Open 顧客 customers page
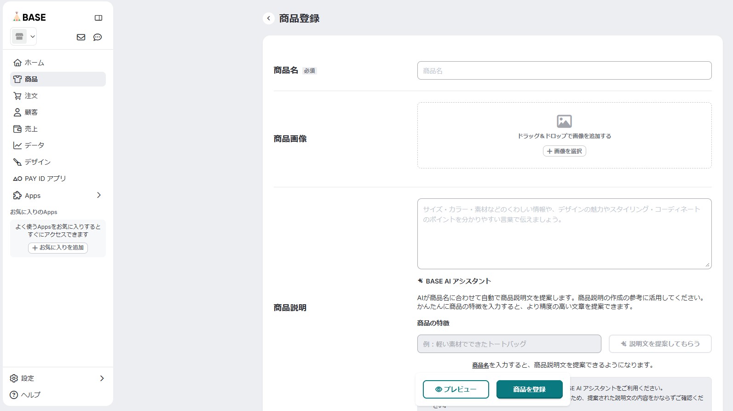This screenshot has width=733, height=411. (58, 112)
